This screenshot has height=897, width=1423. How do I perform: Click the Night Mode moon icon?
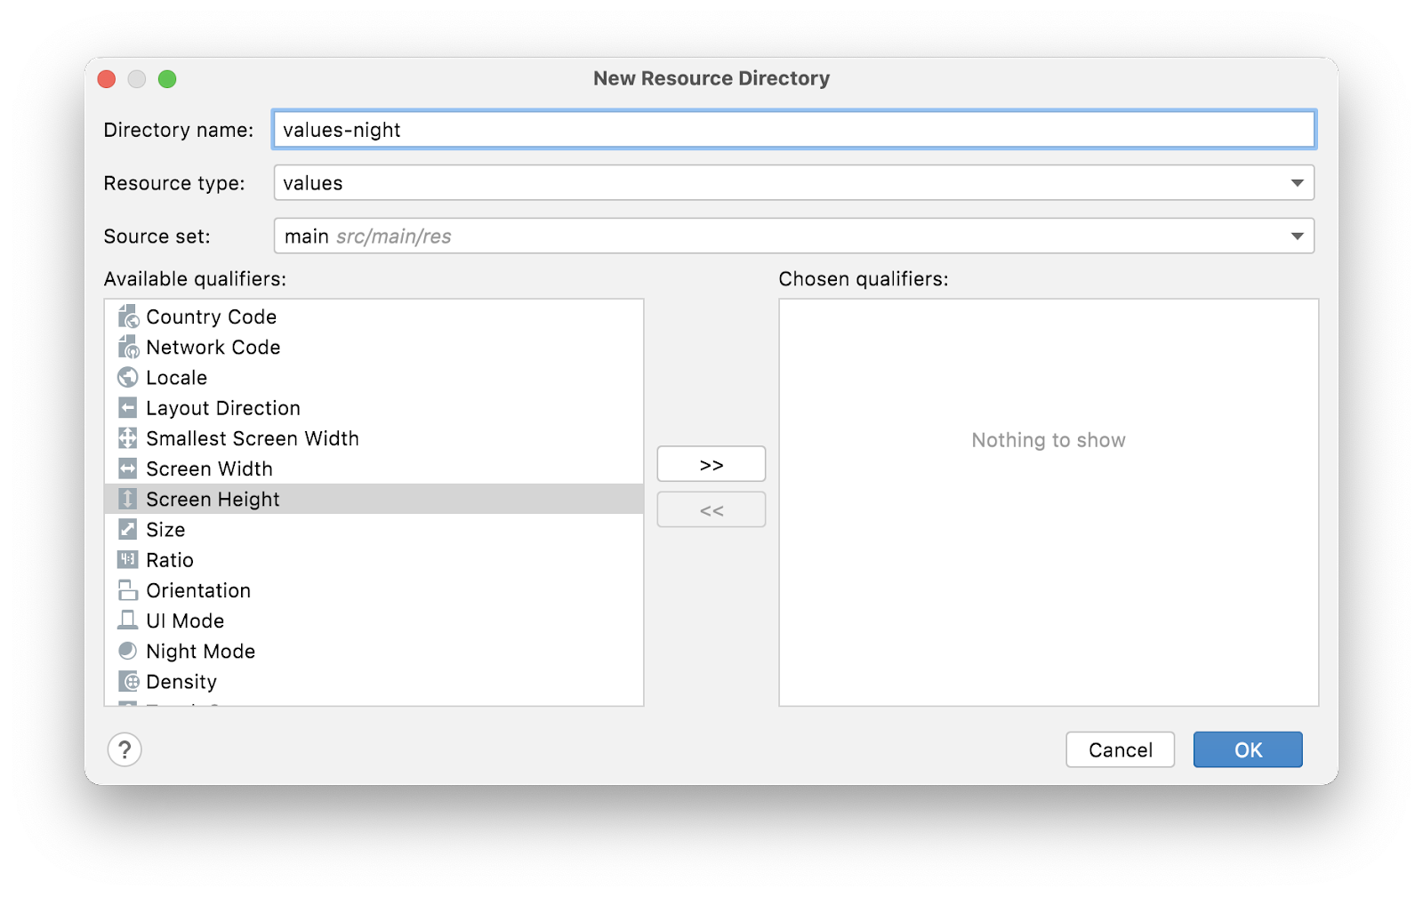(128, 651)
